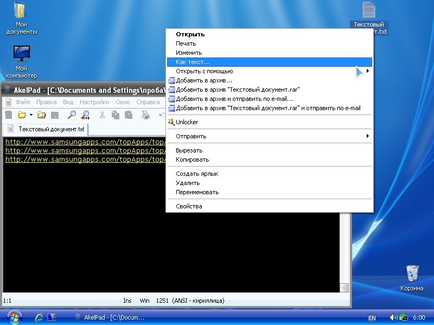Click the EN language indicator in taskbar
Screen dimensions: 434x325
tap(372, 317)
